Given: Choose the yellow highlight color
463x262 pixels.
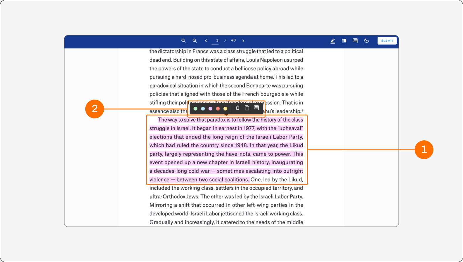Looking at the screenshot, I should click(x=225, y=109).
